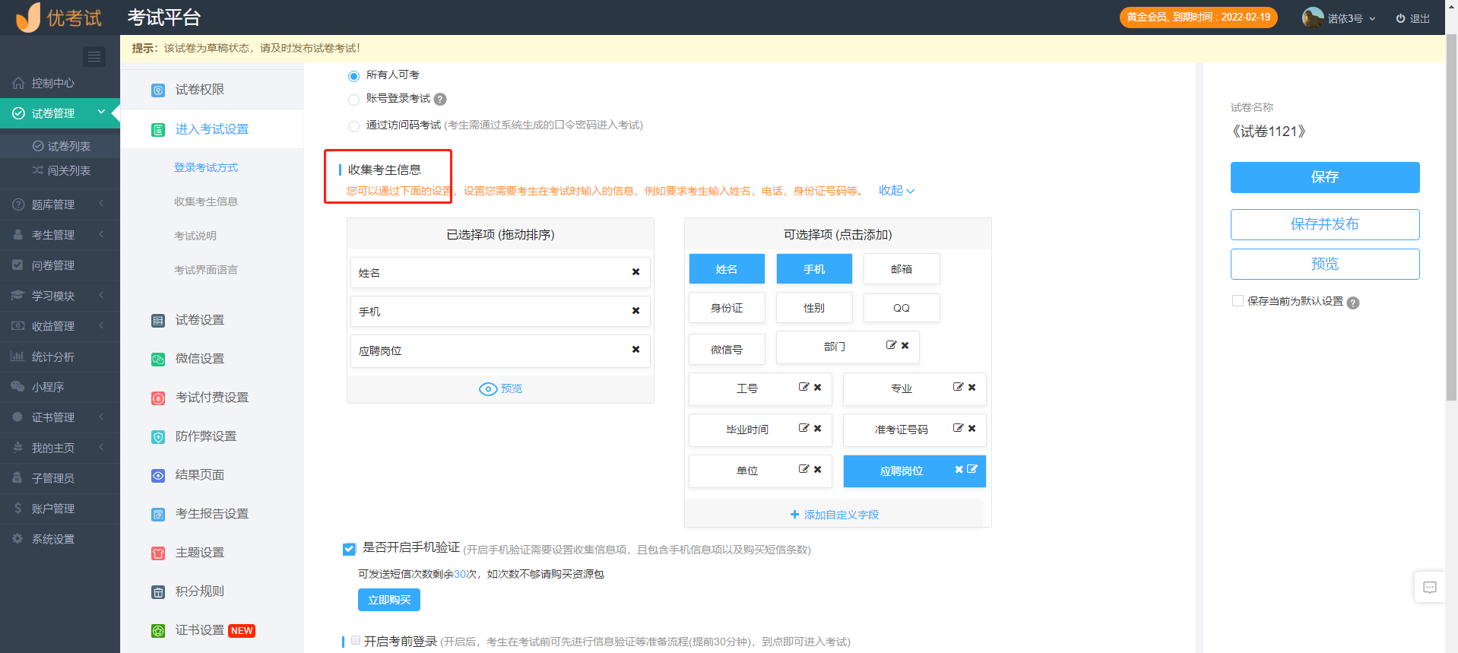
Task: Edit the 单位 field
Action: tap(803, 469)
